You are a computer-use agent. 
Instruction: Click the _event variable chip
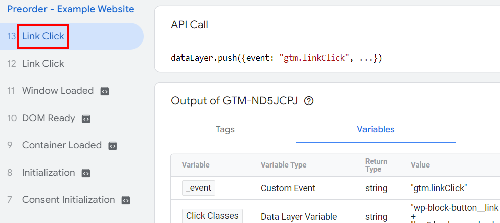click(x=198, y=188)
